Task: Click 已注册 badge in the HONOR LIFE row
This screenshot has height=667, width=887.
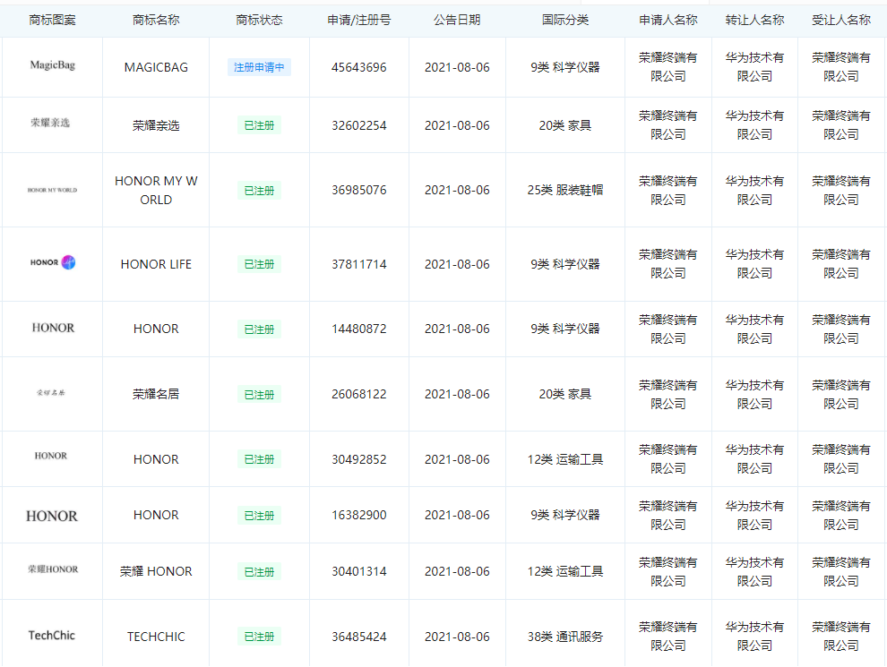Action: (x=259, y=264)
